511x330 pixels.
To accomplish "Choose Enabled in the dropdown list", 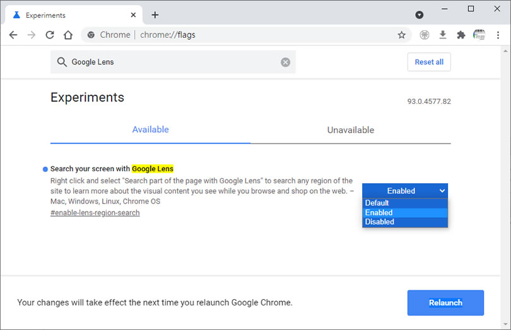I will tap(405, 212).
